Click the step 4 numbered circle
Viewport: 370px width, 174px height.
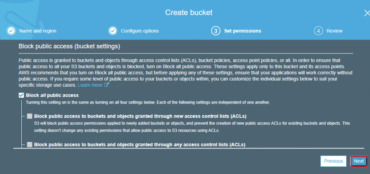318,31
